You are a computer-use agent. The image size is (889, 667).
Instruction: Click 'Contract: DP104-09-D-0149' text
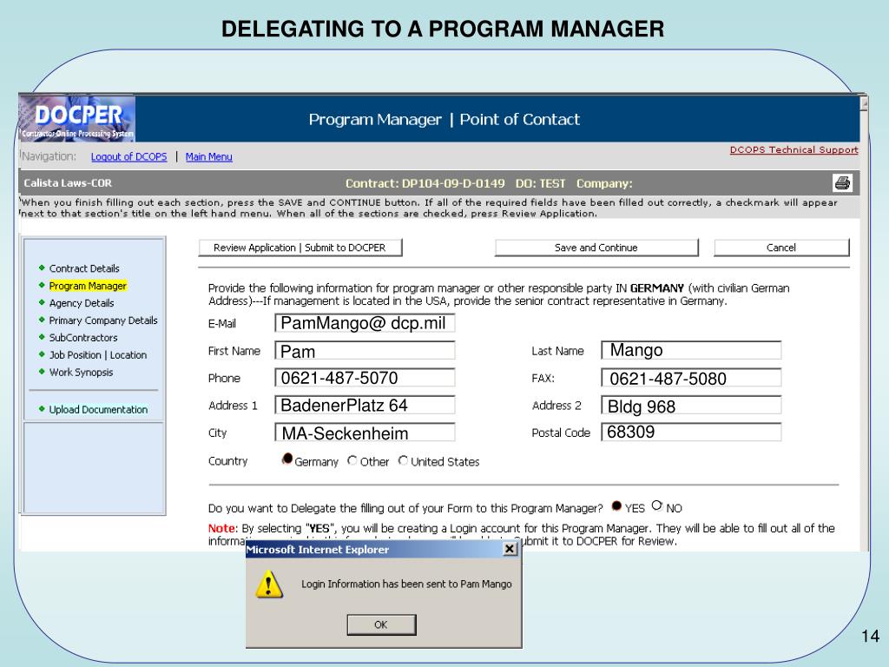[425, 184]
